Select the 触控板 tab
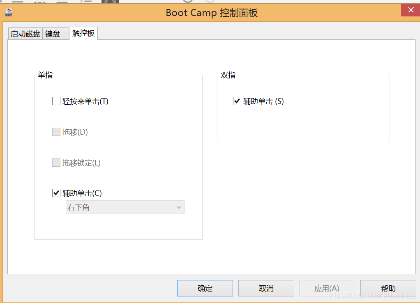420x303 pixels. (x=83, y=33)
